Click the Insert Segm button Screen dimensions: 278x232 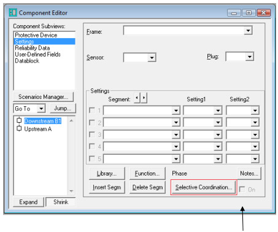coord(107,187)
